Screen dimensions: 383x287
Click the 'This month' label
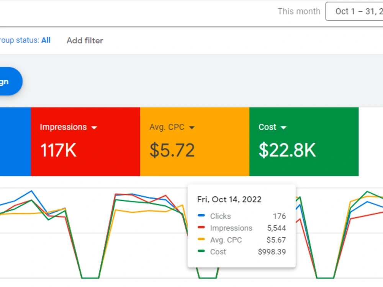tap(299, 11)
